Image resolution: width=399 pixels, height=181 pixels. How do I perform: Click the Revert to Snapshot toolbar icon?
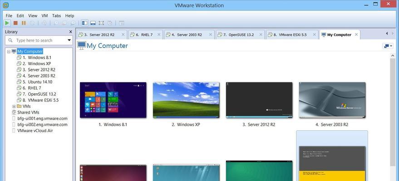coord(64,23)
